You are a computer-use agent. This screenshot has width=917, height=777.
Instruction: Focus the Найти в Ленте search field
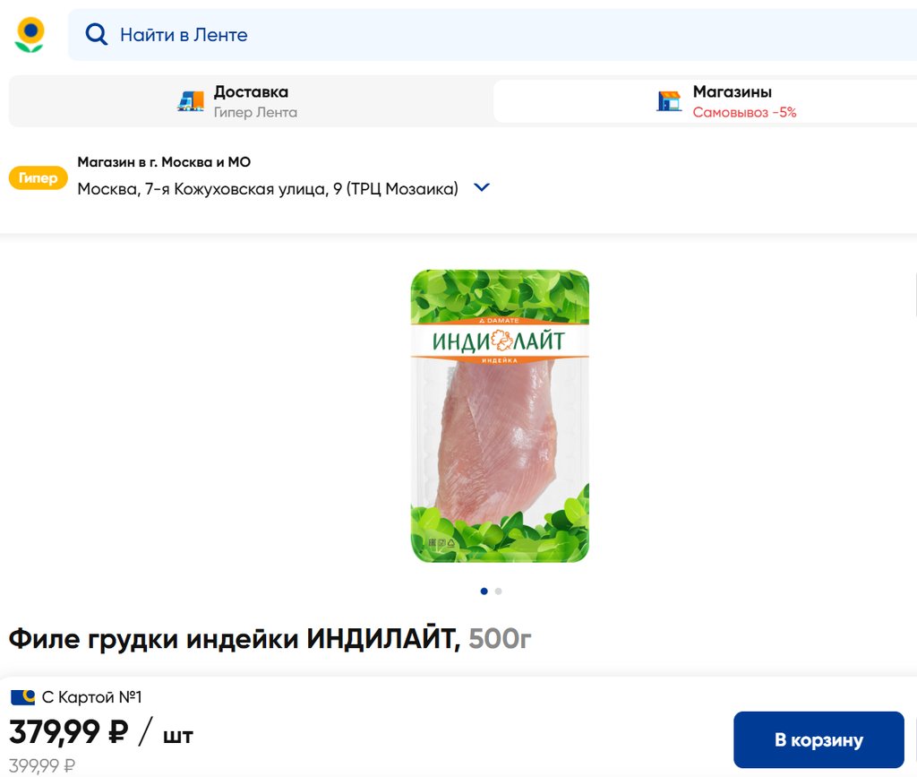[493, 35]
